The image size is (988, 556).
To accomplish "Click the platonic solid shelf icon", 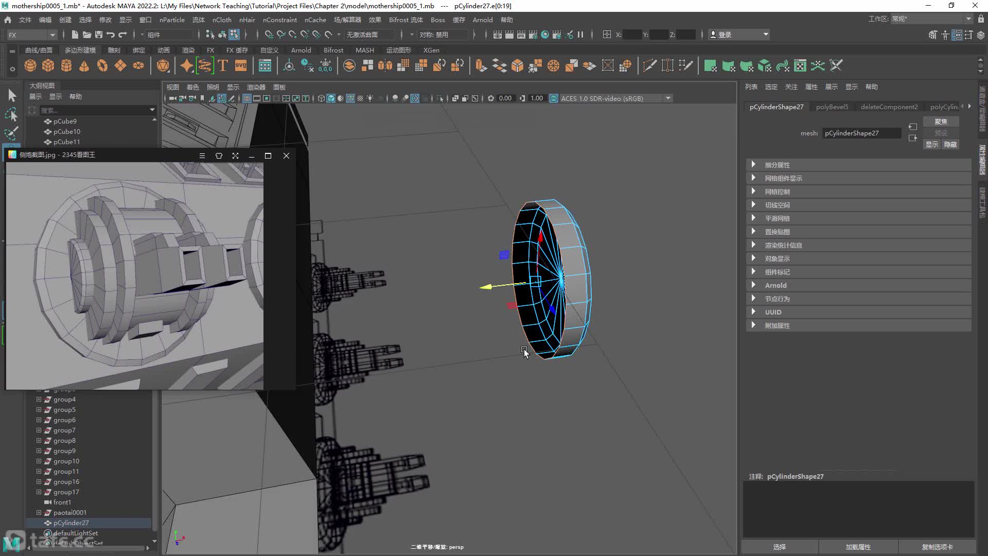I will pyautogui.click(x=163, y=66).
